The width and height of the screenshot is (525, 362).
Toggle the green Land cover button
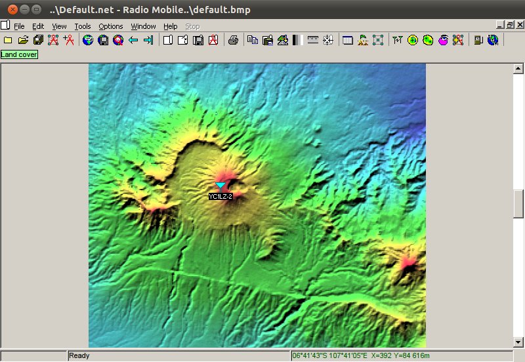pos(19,54)
